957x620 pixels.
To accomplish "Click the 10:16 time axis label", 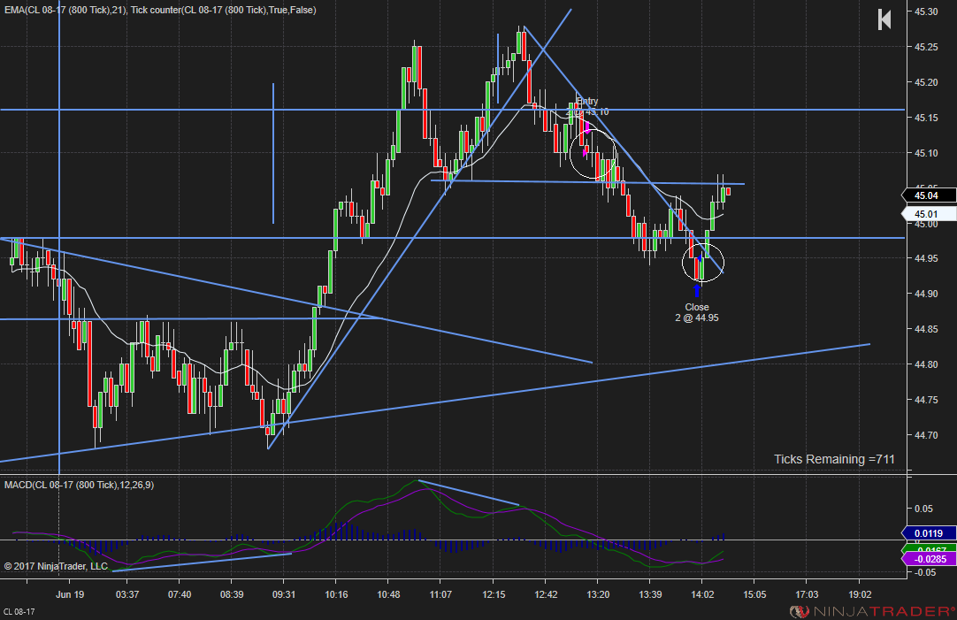I will point(336,594).
